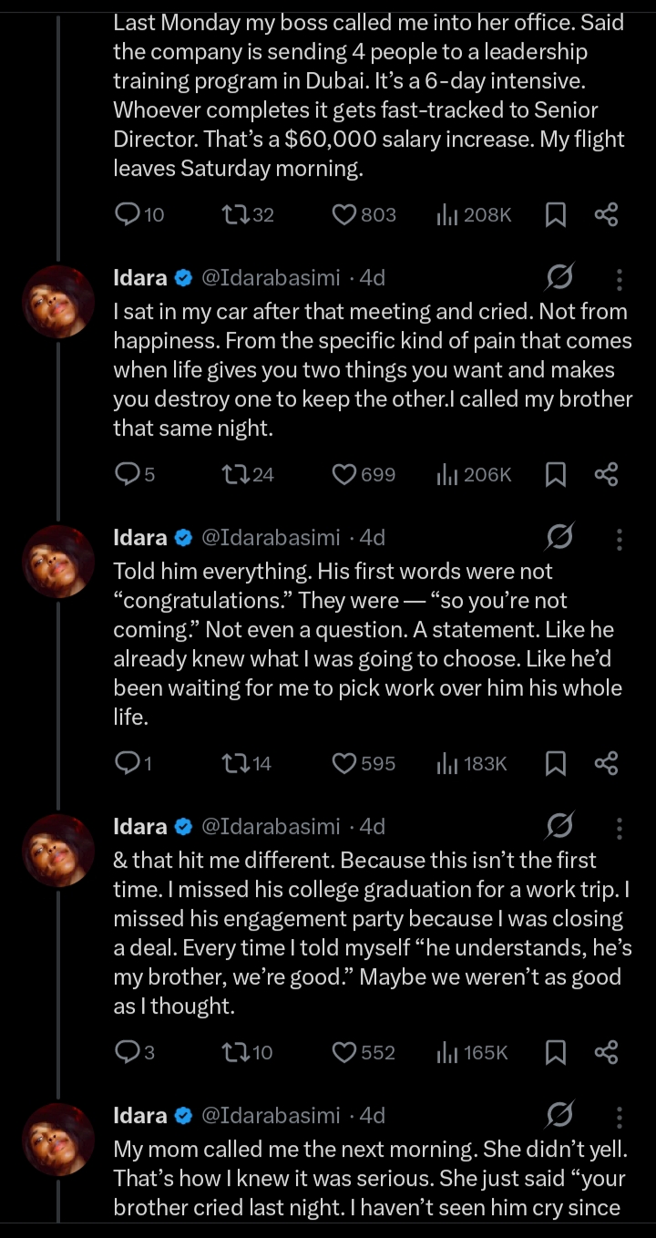Open more options on 'that hit me different' tweet

620,827
